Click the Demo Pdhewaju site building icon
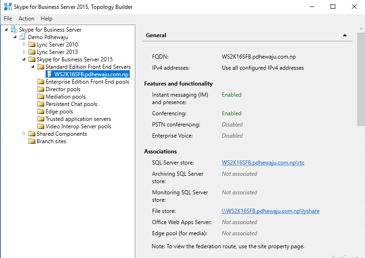This screenshot has width=365, height=258. (x=22, y=37)
